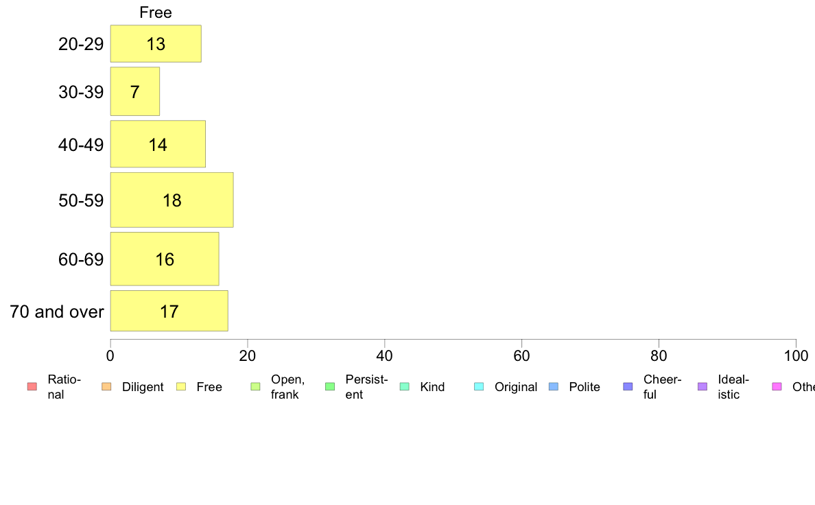The height and width of the screenshot is (505, 815).
Task: Toggle the cyan Original legend swatch
Action: pyautogui.click(x=480, y=386)
